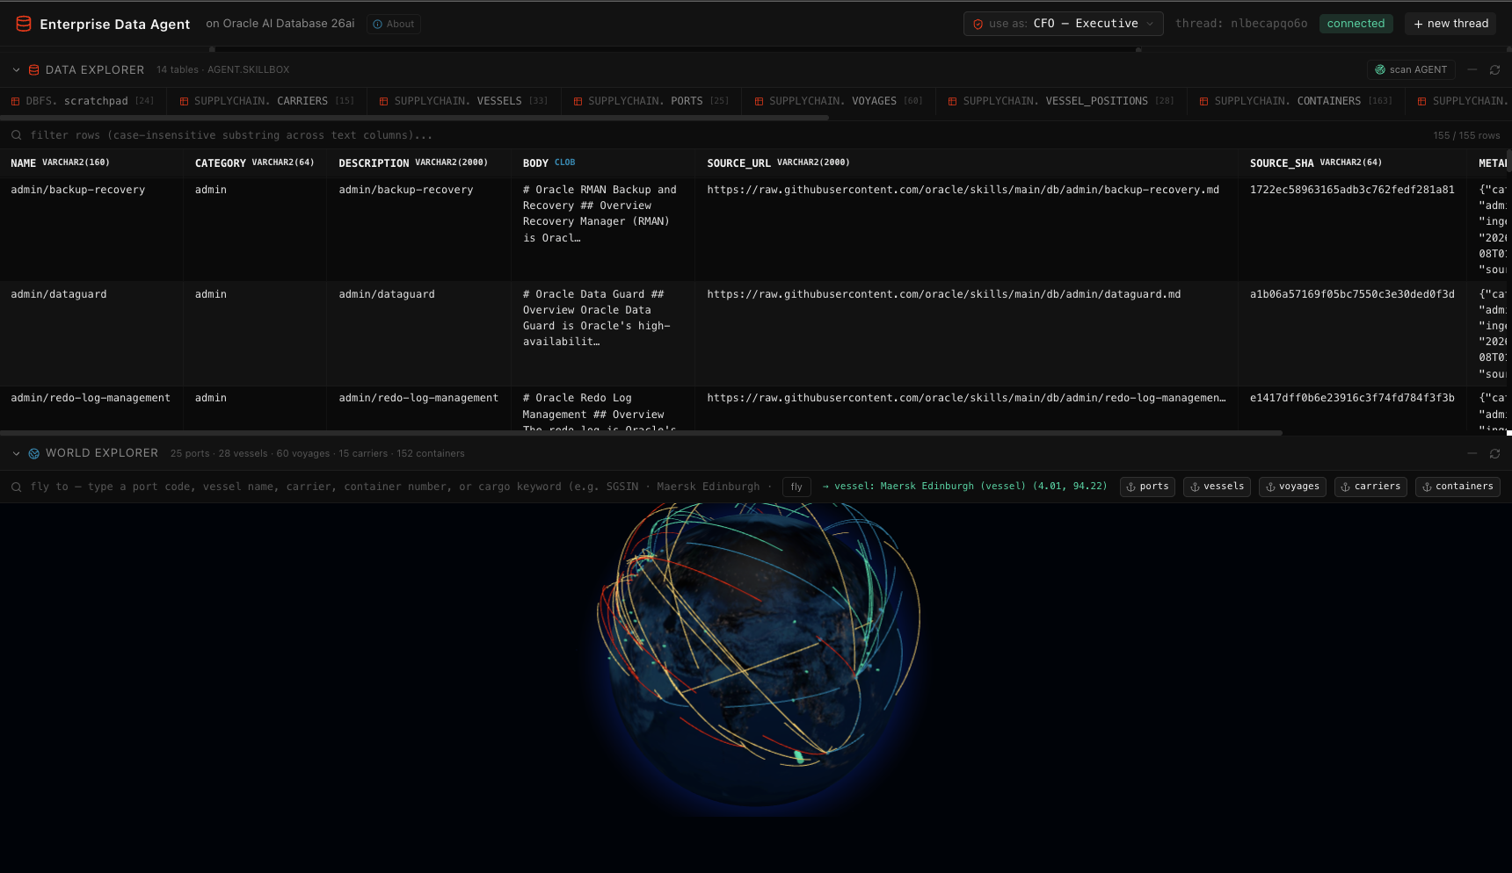The image size is (1512, 873).
Task: Open the About info button
Action: click(x=393, y=24)
